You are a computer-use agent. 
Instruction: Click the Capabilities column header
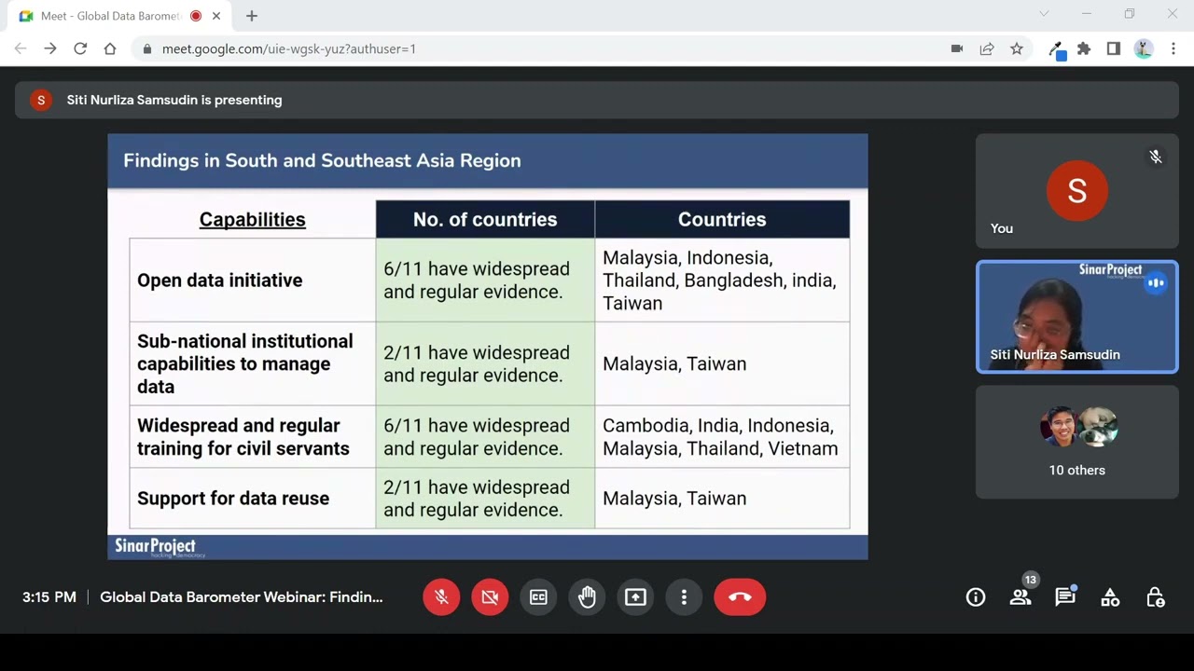[x=253, y=220]
